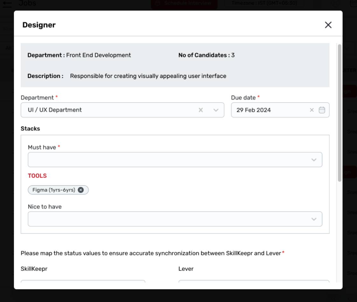Click the 29 Feb 2024 date text
Viewport: 357px width, 302px height.
click(254, 110)
